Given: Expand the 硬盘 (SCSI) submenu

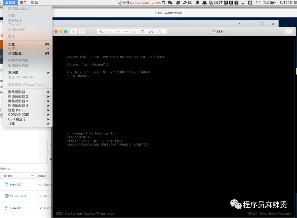Looking at the screenshot, I should [x=28, y=110].
